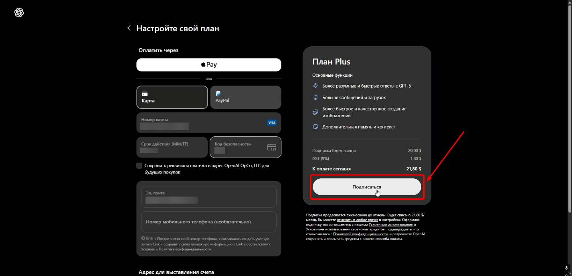Click the 20,00 $ subscription price
This screenshot has height=276, width=572.
tap(414, 150)
